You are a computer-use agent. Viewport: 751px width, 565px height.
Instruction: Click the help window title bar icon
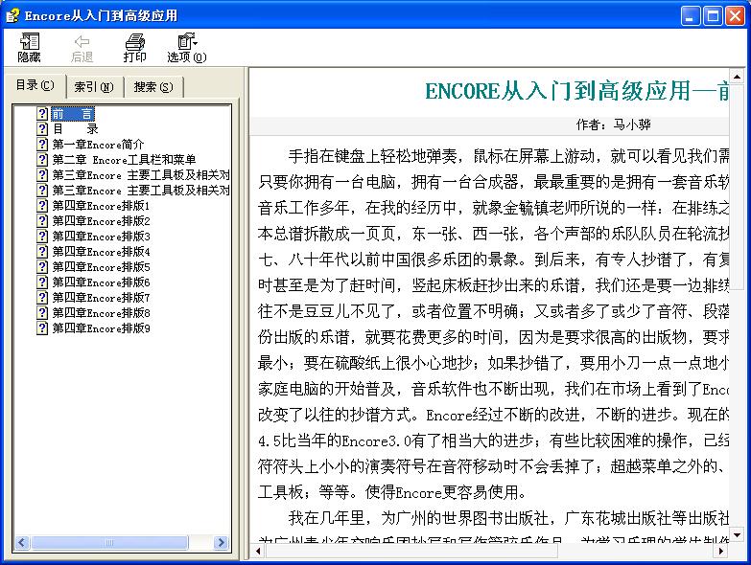(x=12, y=15)
